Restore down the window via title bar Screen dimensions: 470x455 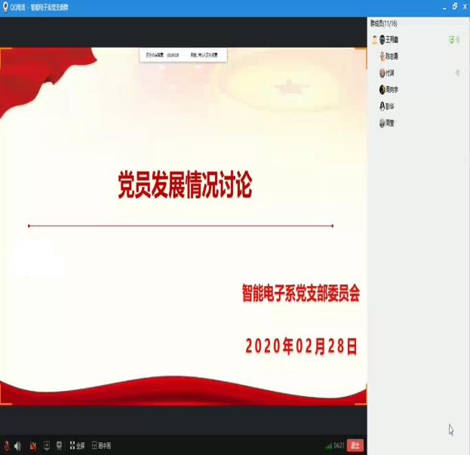454,6
